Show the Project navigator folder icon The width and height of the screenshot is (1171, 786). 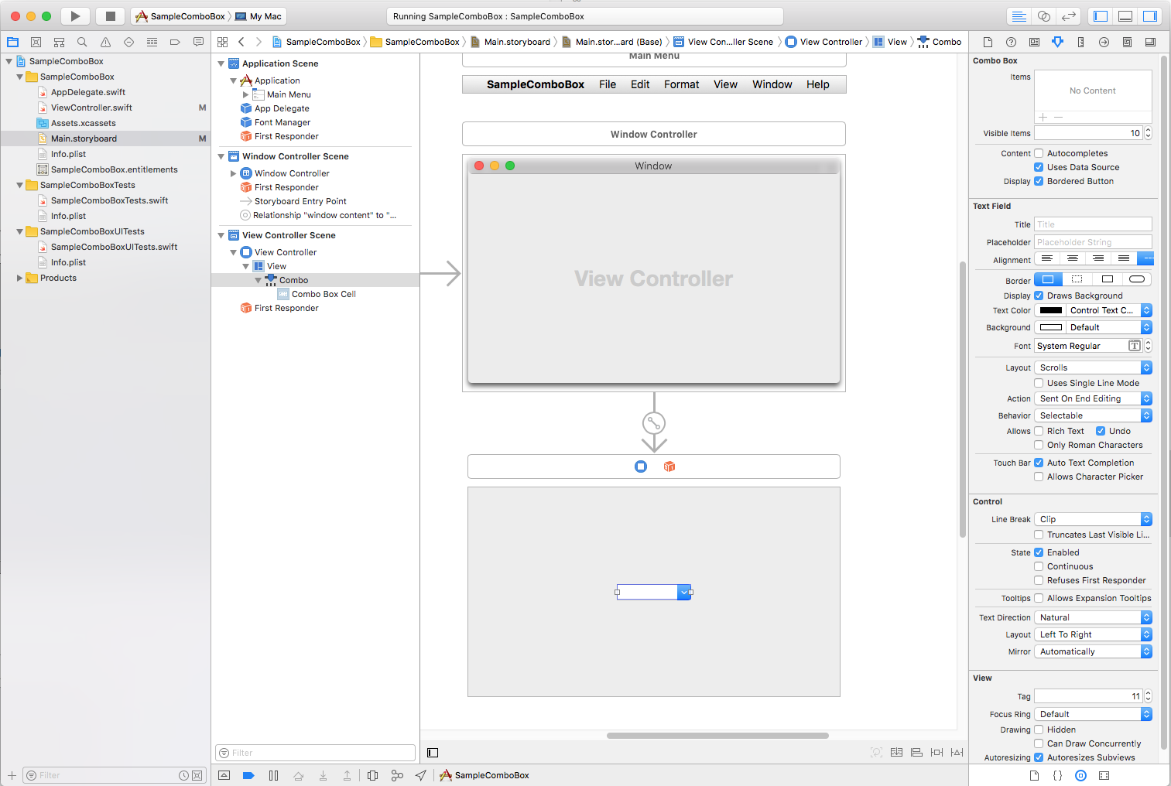click(x=12, y=43)
